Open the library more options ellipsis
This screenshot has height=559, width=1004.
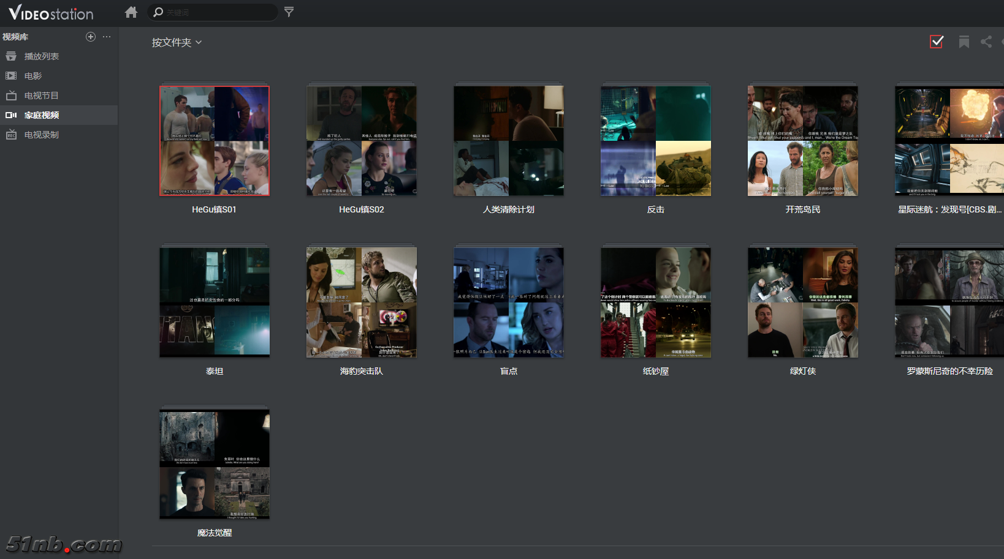107,37
